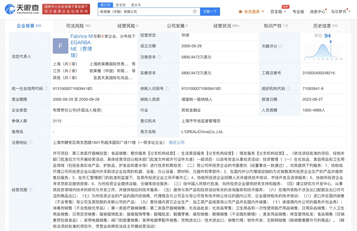The image size is (357, 231).
Task: Click the red official credit agency banner
Action: point(66,9)
